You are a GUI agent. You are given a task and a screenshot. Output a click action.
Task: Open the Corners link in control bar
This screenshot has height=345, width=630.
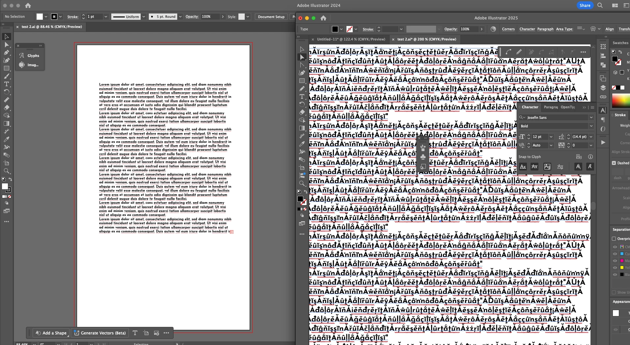[x=508, y=29]
